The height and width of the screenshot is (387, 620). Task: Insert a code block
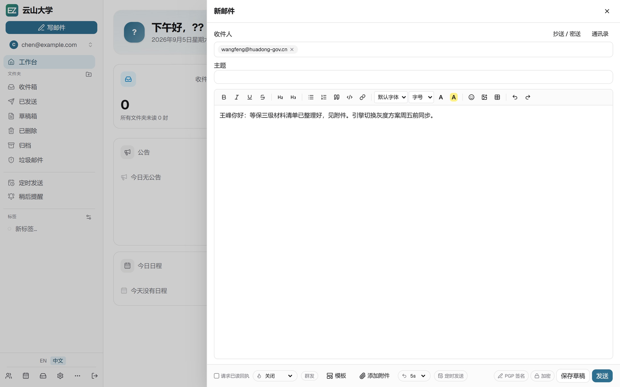coord(350,97)
